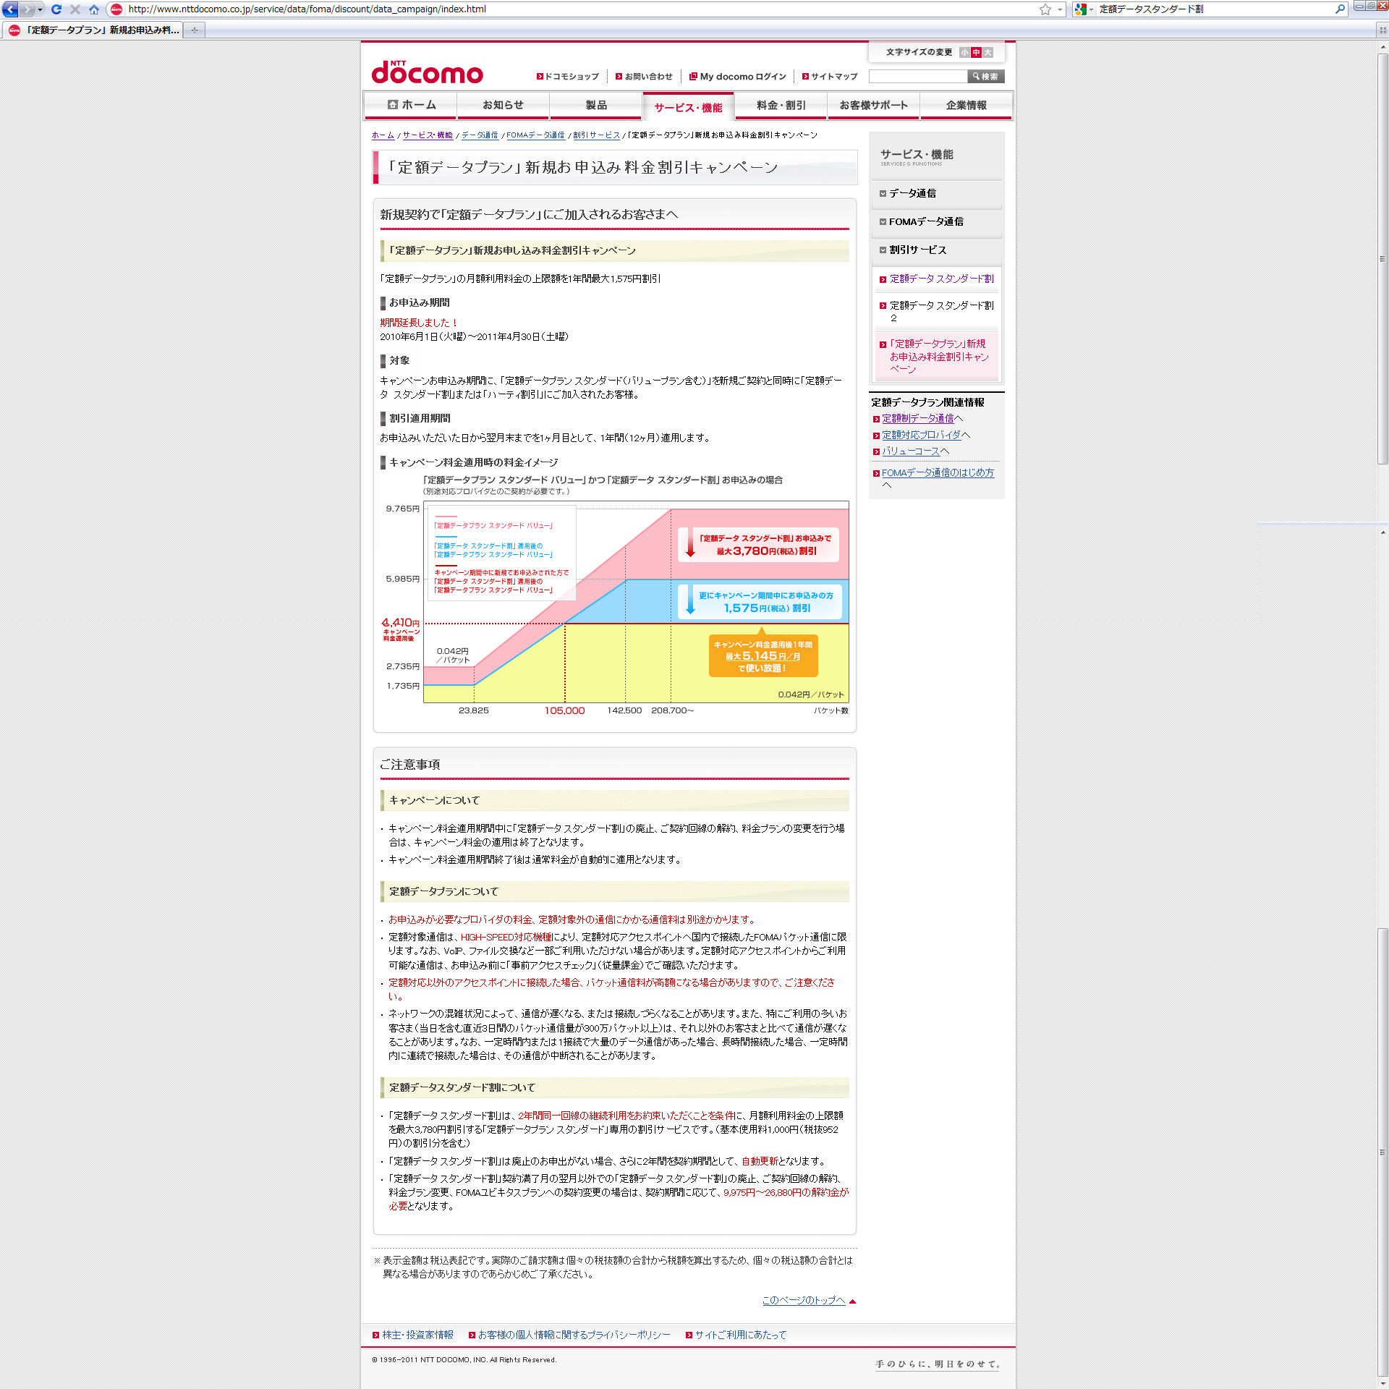Open a new tab with plus icon
The width and height of the screenshot is (1389, 1389).
click(x=194, y=30)
